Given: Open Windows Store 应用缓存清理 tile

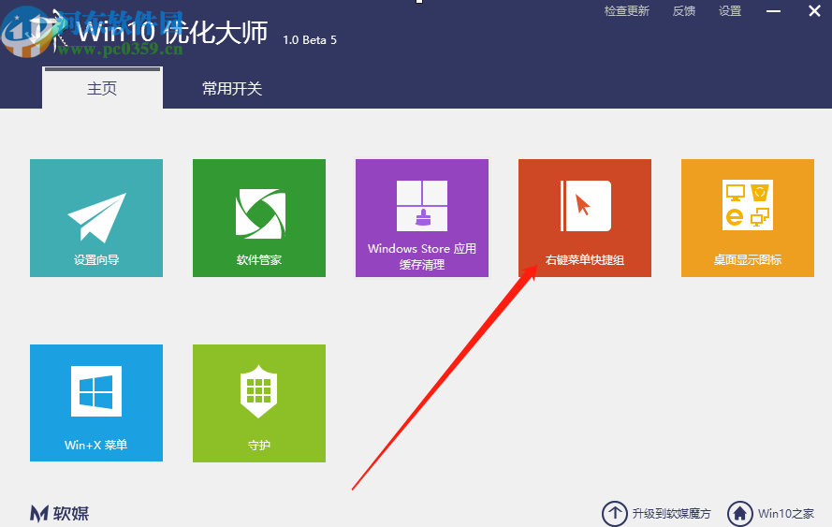Looking at the screenshot, I should coord(422,217).
